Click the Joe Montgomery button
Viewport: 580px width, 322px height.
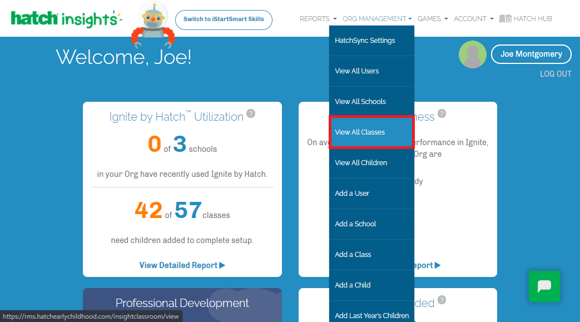point(531,54)
